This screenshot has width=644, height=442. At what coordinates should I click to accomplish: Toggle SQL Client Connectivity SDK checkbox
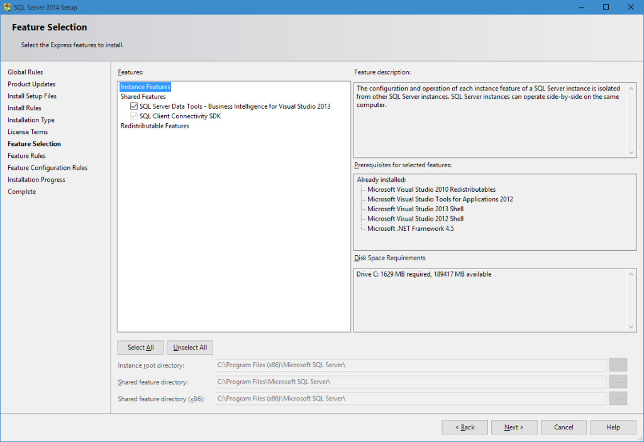[134, 116]
